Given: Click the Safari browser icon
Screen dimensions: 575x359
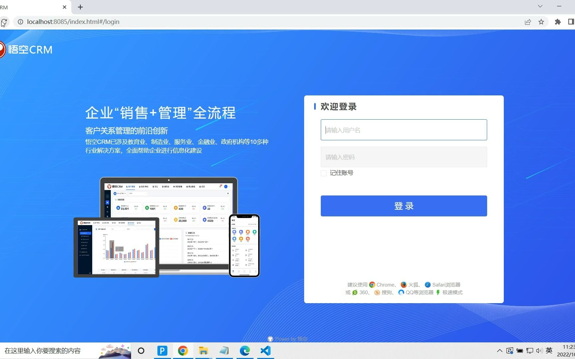Looking at the screenshot, I should [x=428, y=285].
